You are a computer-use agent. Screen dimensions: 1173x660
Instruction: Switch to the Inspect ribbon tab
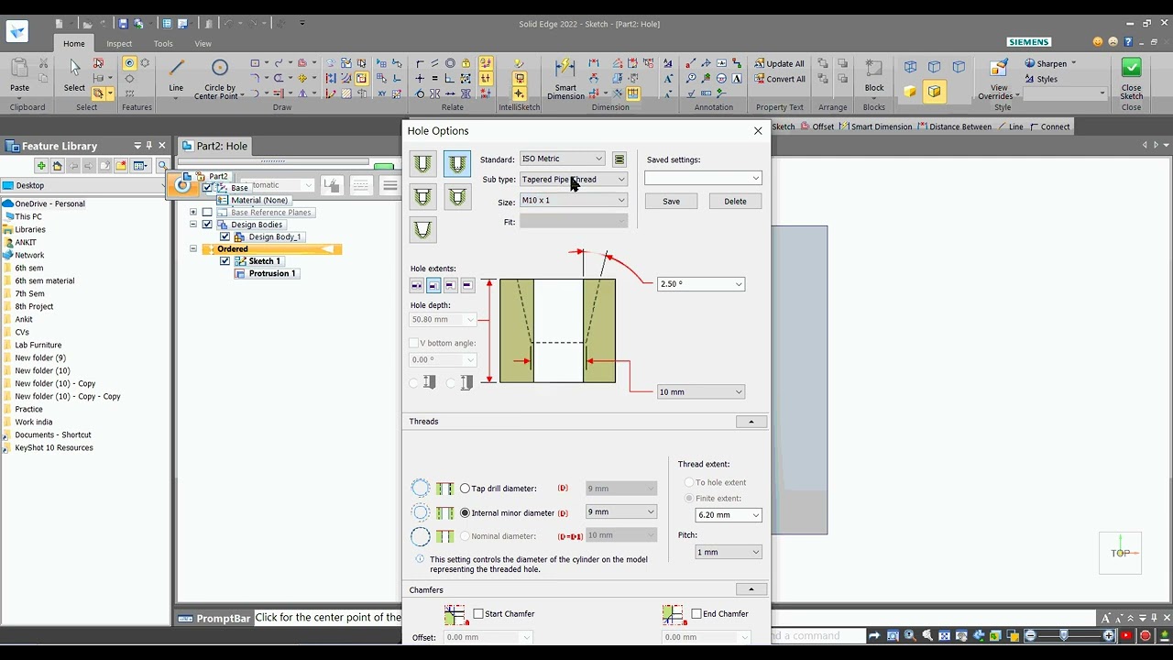click(x=119, y=43)
